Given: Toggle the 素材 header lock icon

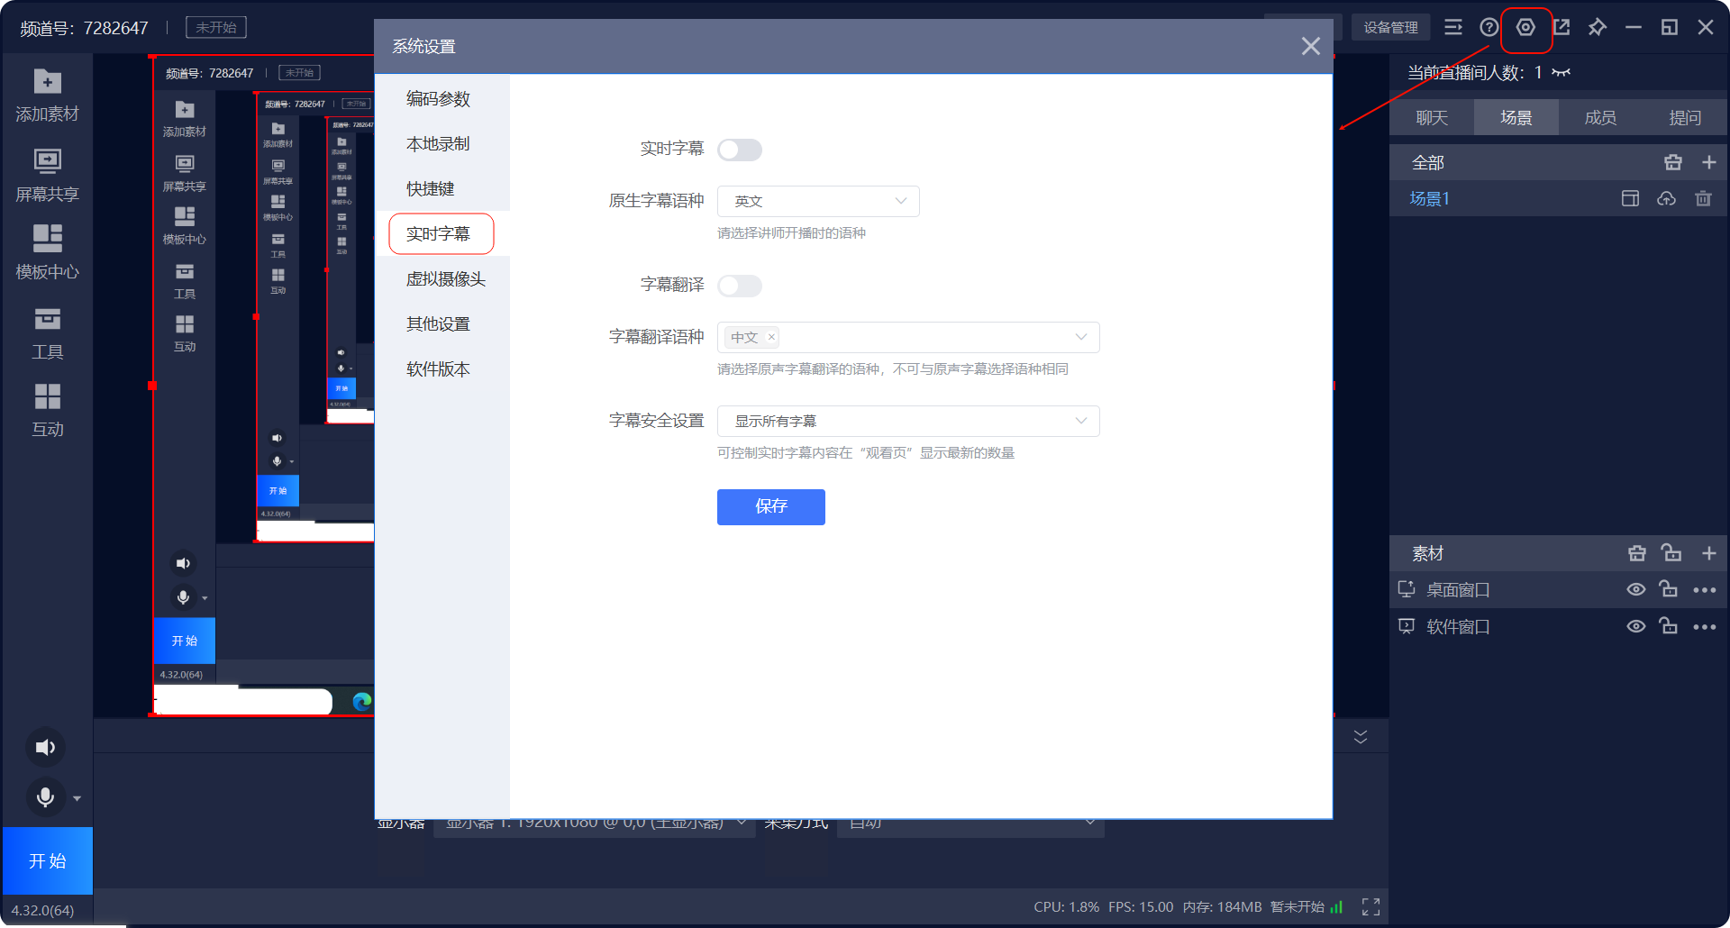Looking at the screenshot, I should click(x=1672, y=552).
